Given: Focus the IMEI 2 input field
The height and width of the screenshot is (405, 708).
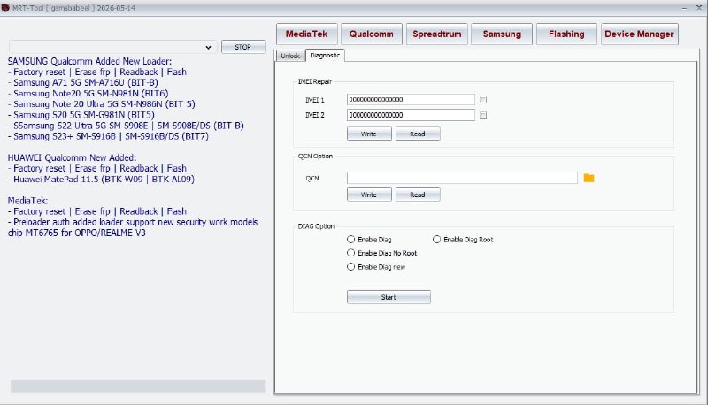Looking at the screenshot, I should pos(411,116).
